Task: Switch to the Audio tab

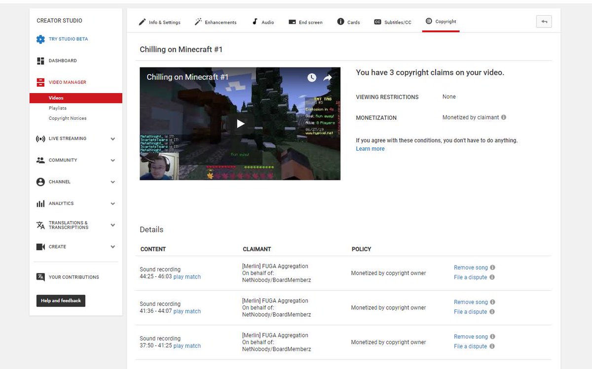Action: [263, 22]
